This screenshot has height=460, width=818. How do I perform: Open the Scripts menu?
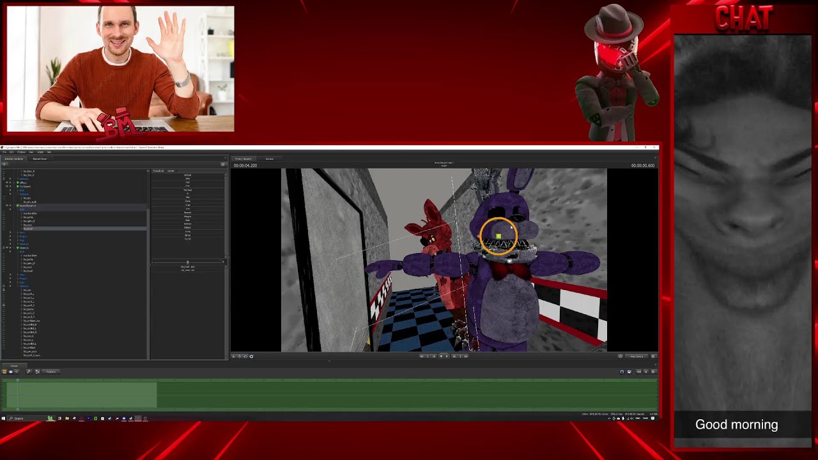[40, 152]
